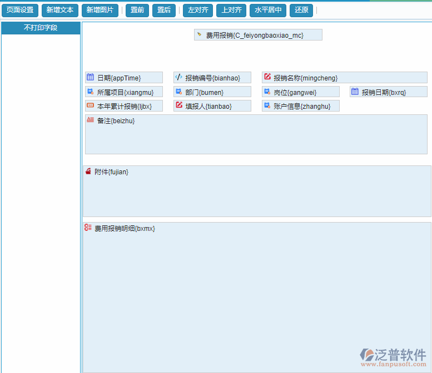This screenshot has width=432, height=373.
Task: Open 页面设置 page settings
Action: (x=20, y=10)
